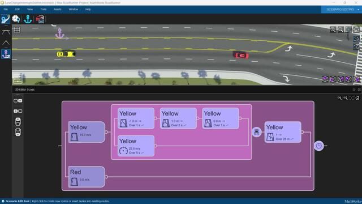362x204 pixels.
Task: Click the frame selection icon in 3D view
Action: (348, 29)
